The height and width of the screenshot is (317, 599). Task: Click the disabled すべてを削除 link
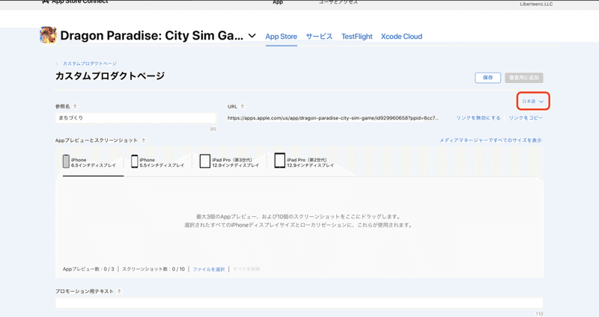(246, 269)
